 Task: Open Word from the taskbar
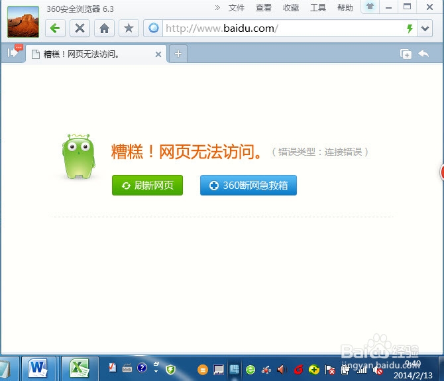click(38, 368)
